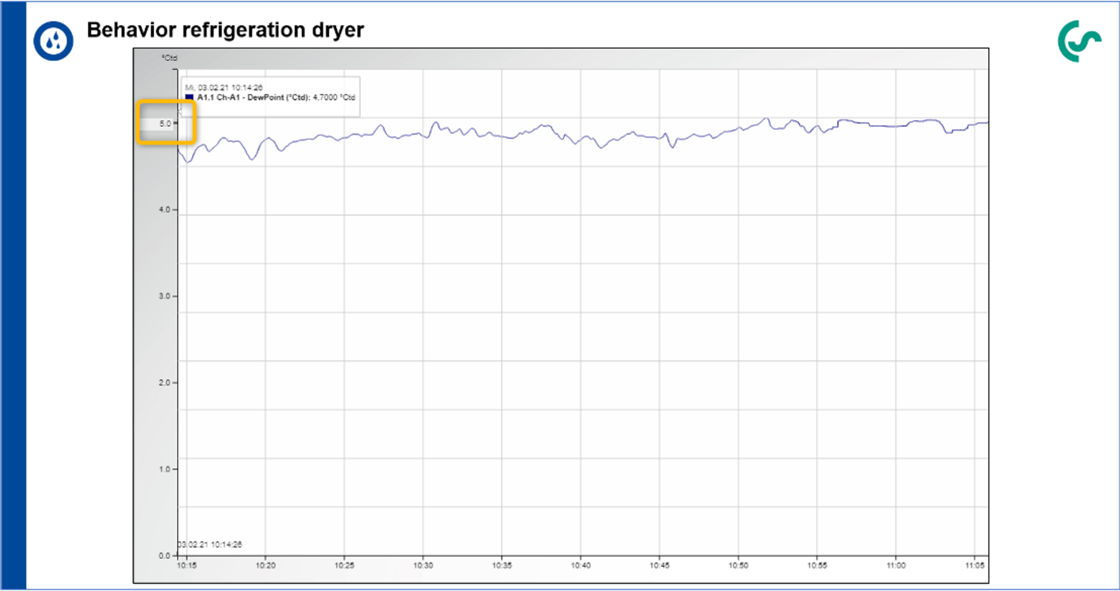Select the 3.0 y-axis tick label
The width and height of the screenshot is (1120, 591).
[165, 296]
